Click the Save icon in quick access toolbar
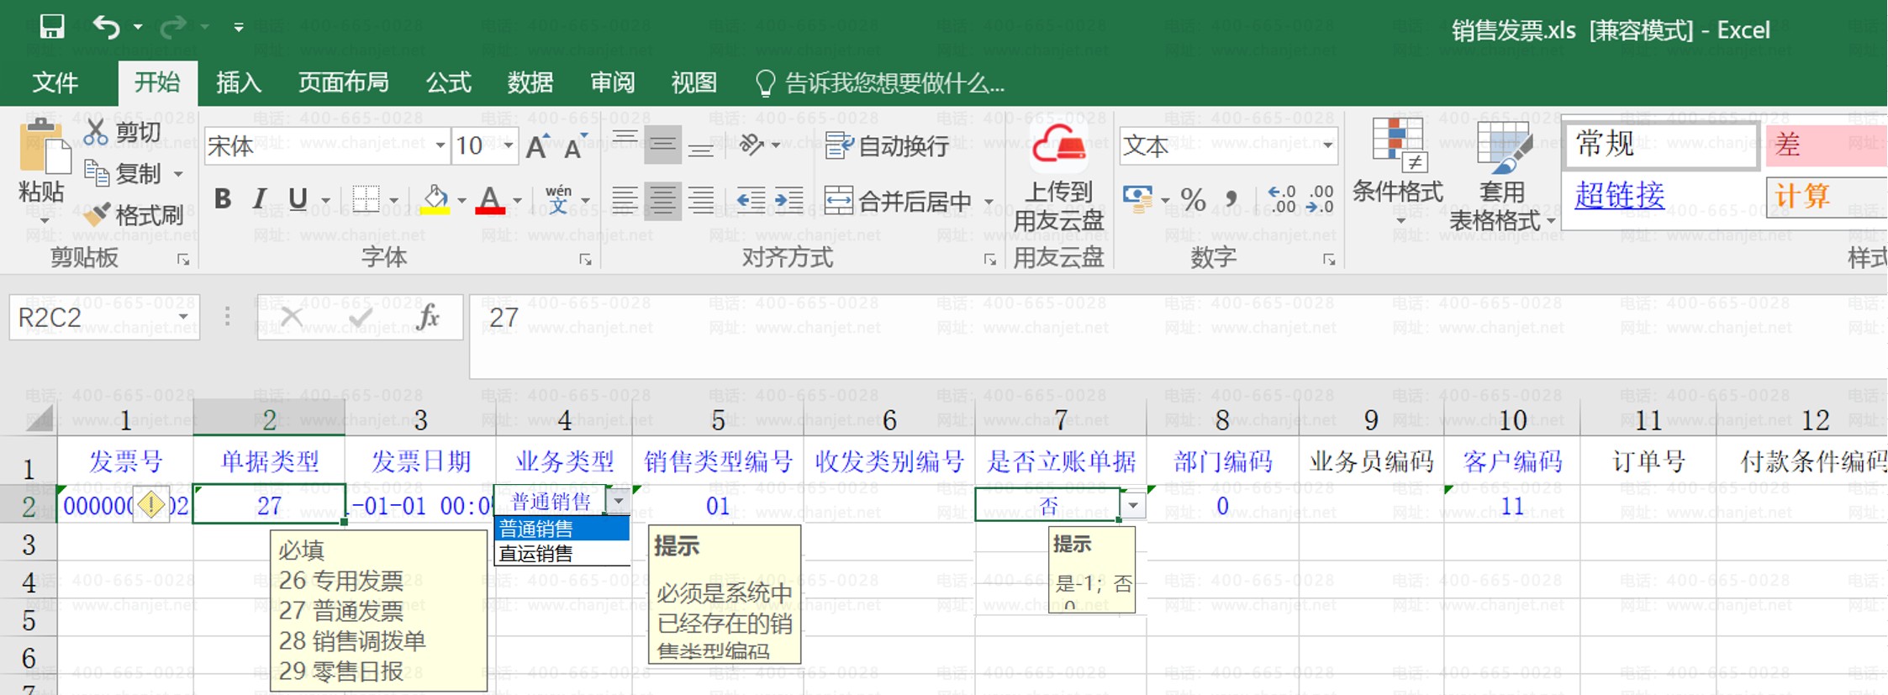The width and height of the screenshot is (1888, 695). (x=52, y=26)
